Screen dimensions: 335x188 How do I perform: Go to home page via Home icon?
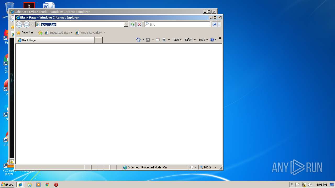138,40
